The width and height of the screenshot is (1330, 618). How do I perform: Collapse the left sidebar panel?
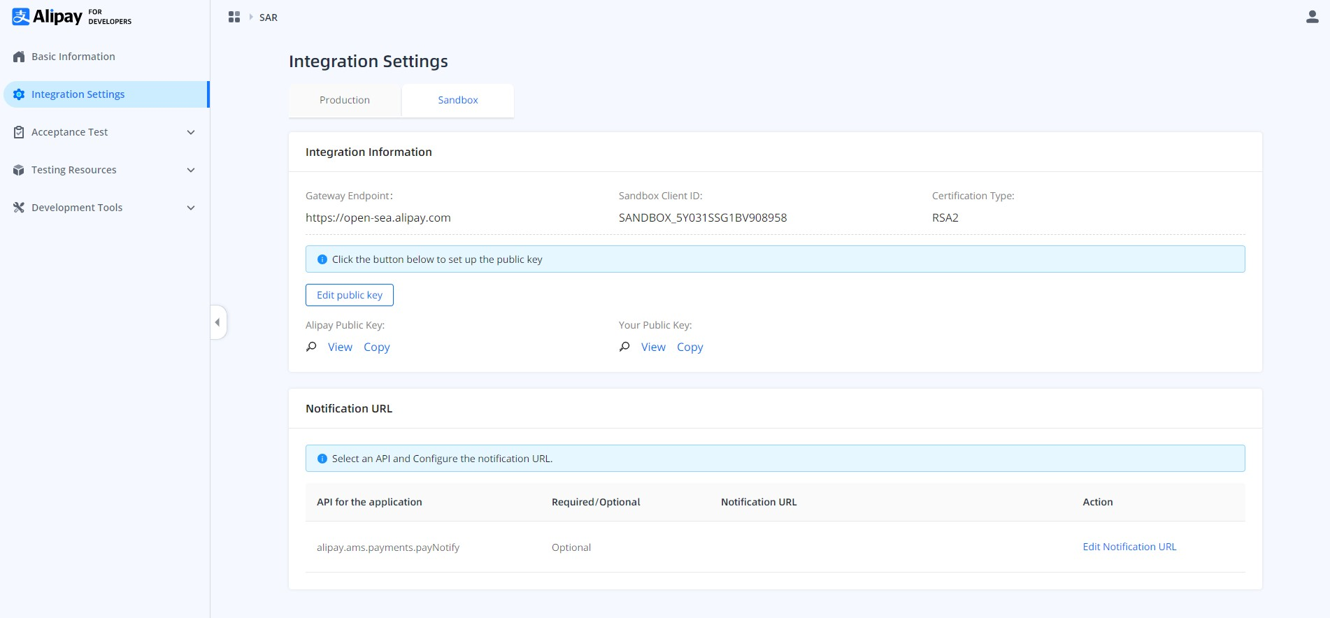tap(217, 322)
